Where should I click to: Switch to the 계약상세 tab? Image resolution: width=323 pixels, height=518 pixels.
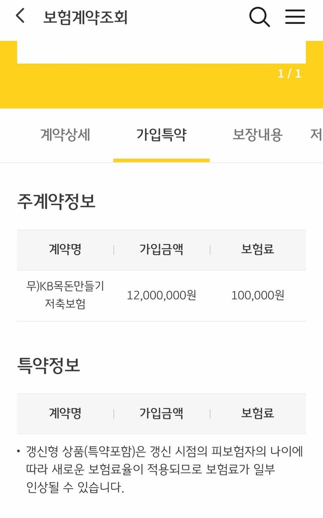point(65,135)
